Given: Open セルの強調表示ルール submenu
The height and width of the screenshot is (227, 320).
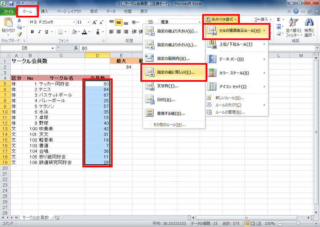Looking at the screenshot, I should [x=236, y=31].
